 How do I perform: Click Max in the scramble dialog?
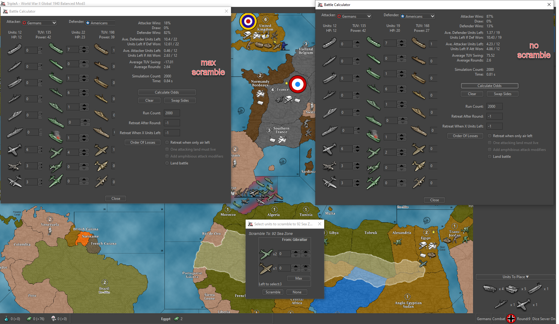click(x=298, y=278)
